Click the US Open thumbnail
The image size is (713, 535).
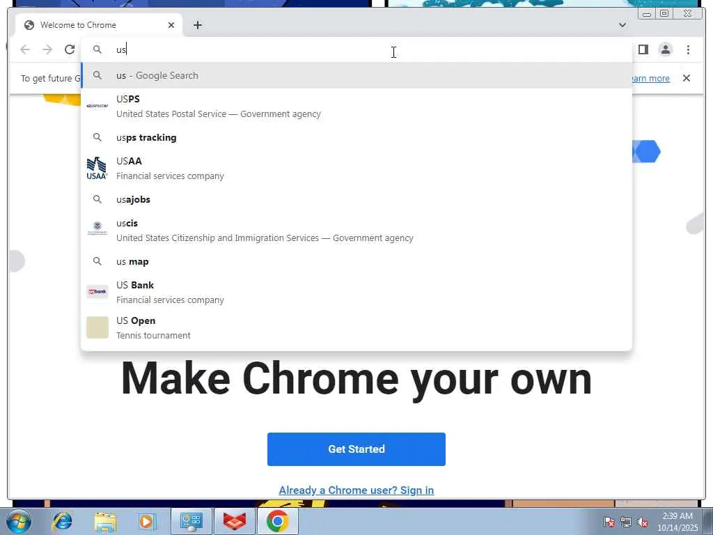tap(97, 327)
